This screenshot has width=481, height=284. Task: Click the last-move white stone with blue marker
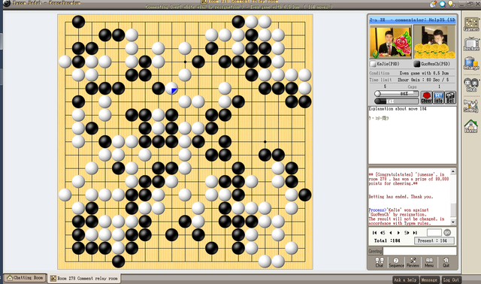pos(172,89)
